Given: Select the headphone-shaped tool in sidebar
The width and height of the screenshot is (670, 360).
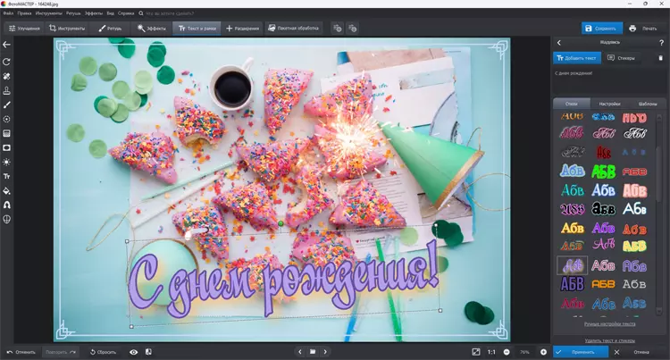Looking at the screenshot, I should [x=6, y=205].
